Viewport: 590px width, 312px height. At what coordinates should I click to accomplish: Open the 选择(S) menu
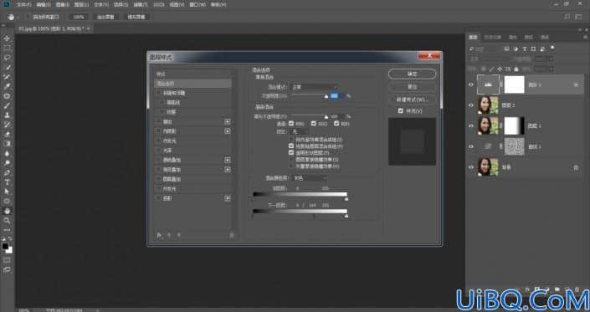[121, 5]
